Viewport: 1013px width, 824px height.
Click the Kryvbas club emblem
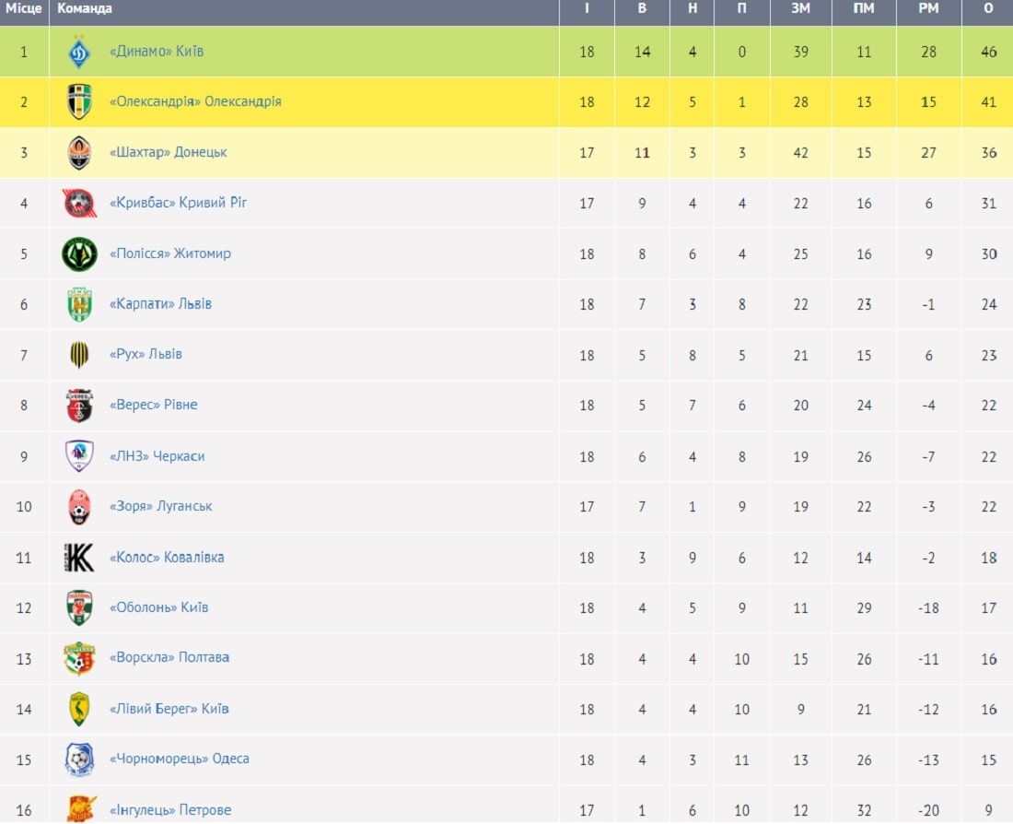pyautogui.click(x=79, y=203)
